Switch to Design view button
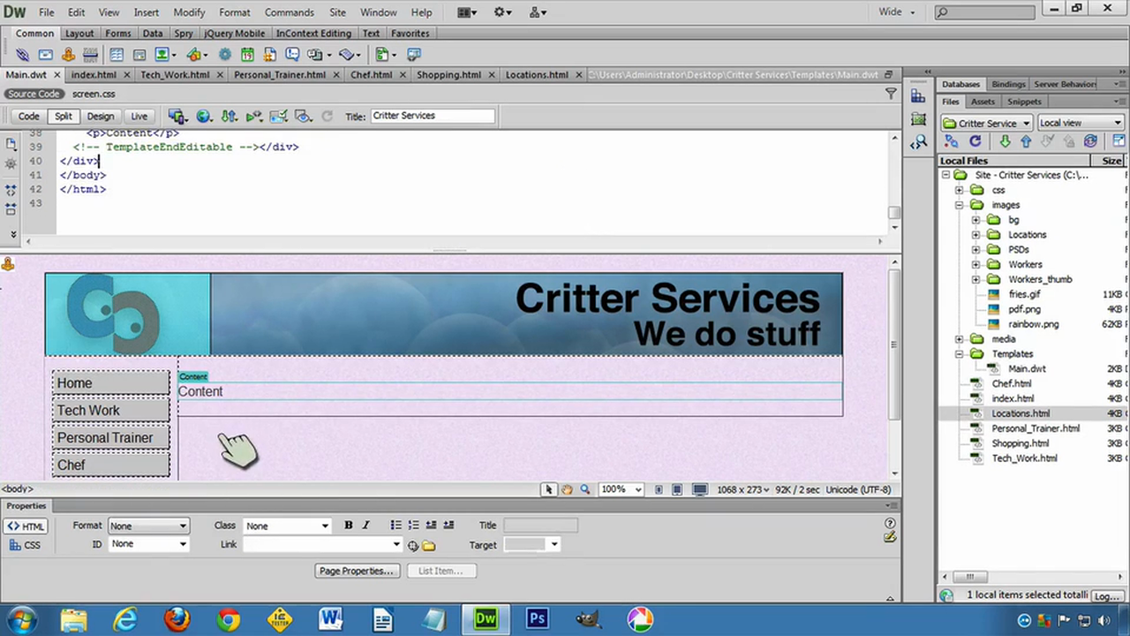 tap(100, 117)
